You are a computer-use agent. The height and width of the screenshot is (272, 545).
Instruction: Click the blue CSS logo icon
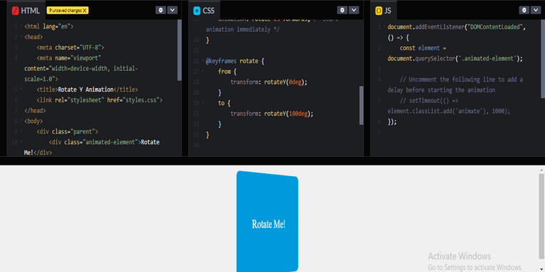coord(197,11)
